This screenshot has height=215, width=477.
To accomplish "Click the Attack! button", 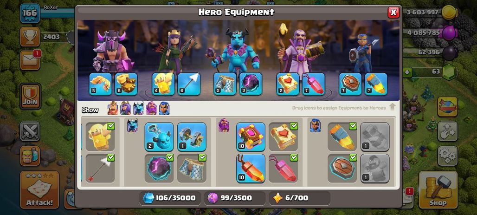I will (x=39, y=190).
